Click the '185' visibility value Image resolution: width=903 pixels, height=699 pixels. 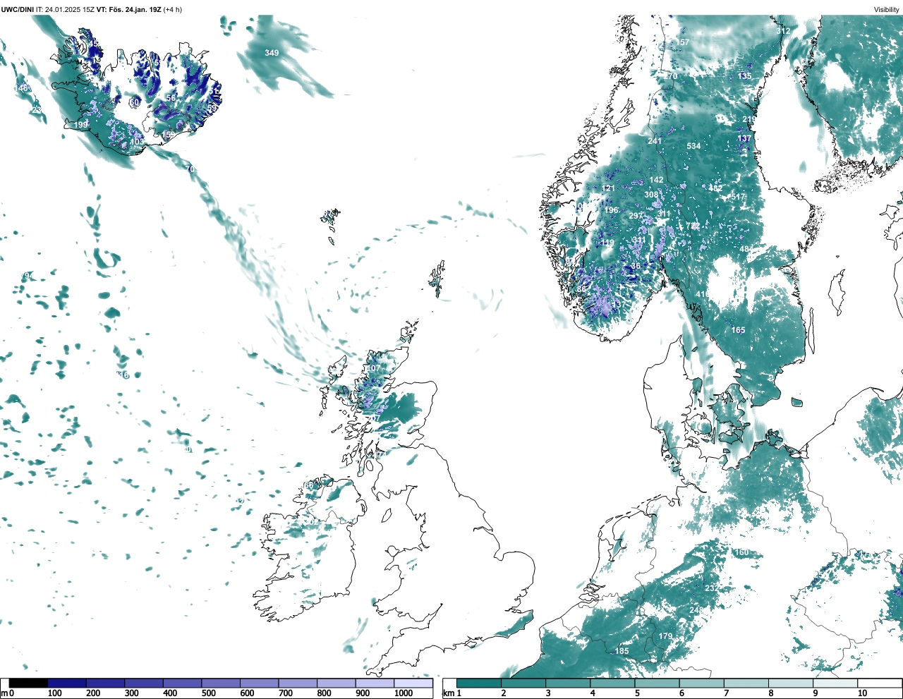point(622,651)
